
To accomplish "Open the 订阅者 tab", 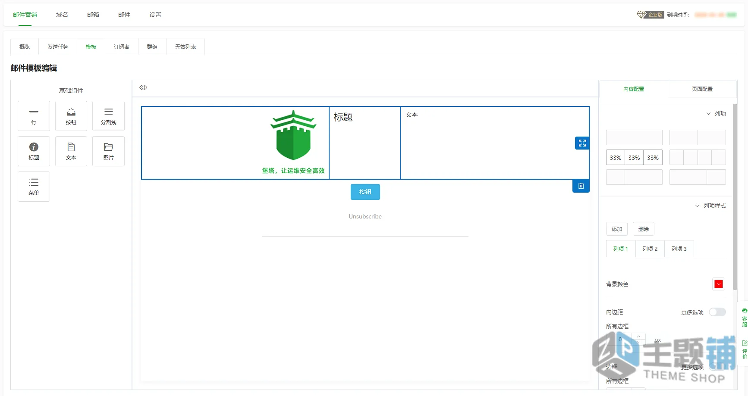I will [122, 47].
